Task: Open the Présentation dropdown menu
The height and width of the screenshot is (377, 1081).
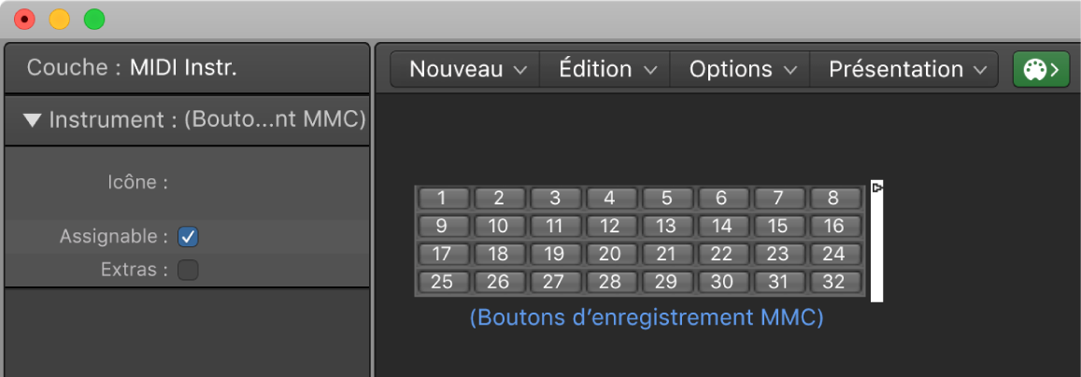Action: click(x=903, y=69)
